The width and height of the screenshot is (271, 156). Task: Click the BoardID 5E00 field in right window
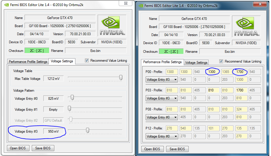click(206, 43)
